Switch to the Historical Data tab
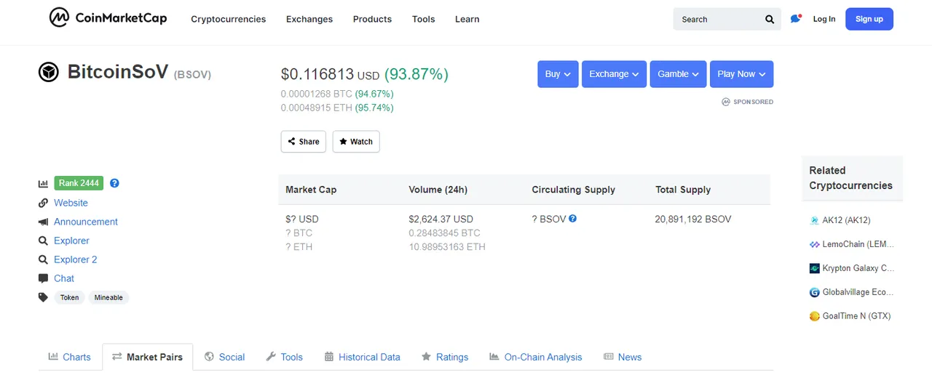The image size is (932, 375). 362,357
